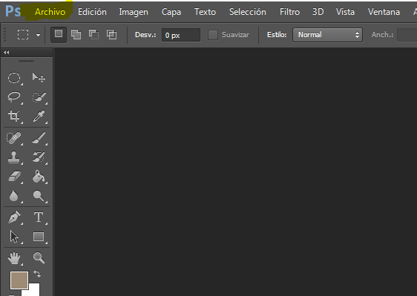This screenshot has width=417, height=296.
Task: Select the Lasso tool
Action: (14, 97)
